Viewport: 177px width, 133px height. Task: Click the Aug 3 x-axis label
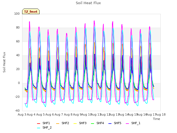pos(22,114)
